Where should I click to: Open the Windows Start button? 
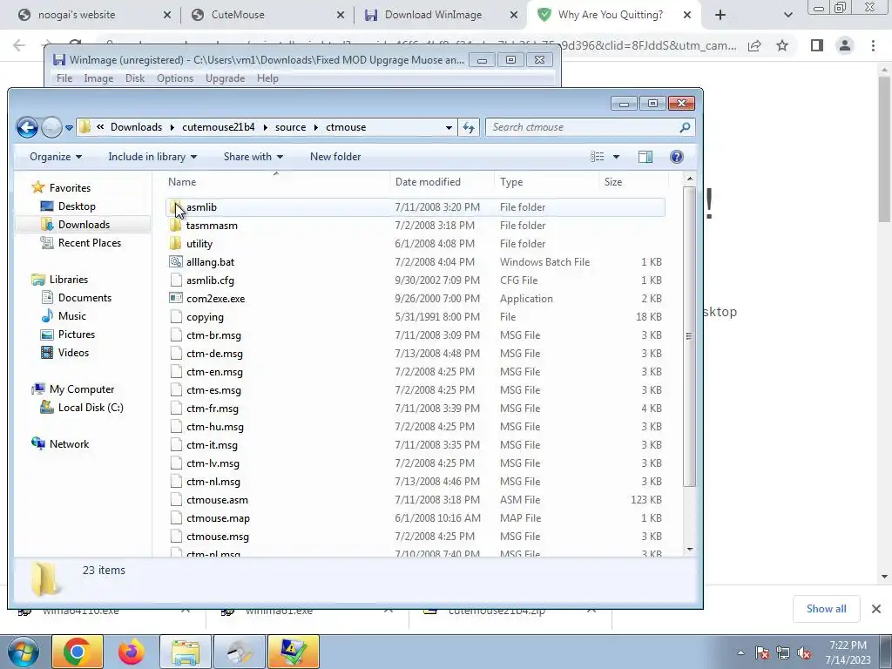[23, 652]
